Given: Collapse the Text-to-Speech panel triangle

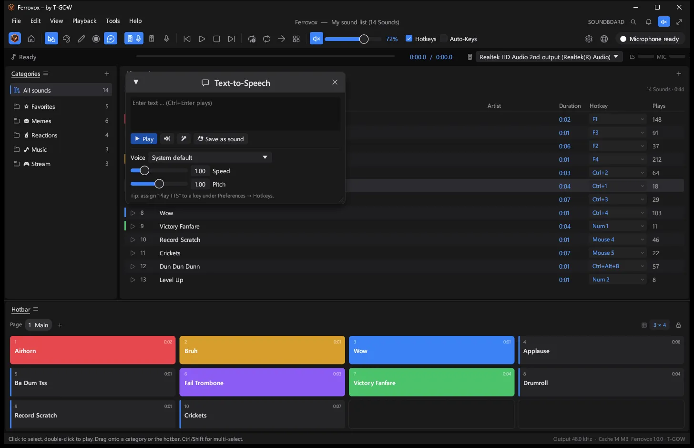Looking at the screenshot, I should (136, 82).
